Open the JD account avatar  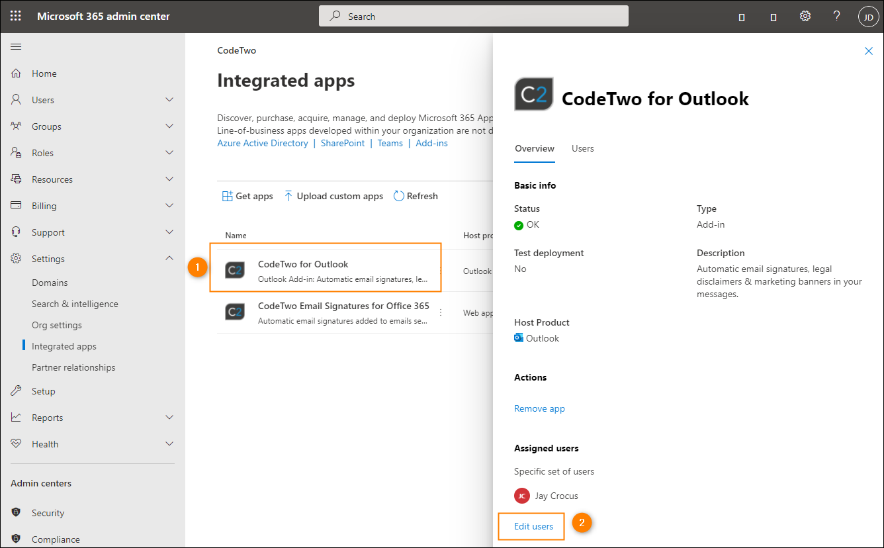(x=868, y=17)
